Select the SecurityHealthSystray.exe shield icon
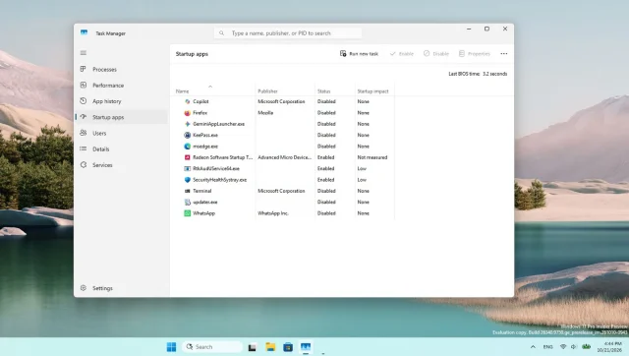 pos(188,180)
